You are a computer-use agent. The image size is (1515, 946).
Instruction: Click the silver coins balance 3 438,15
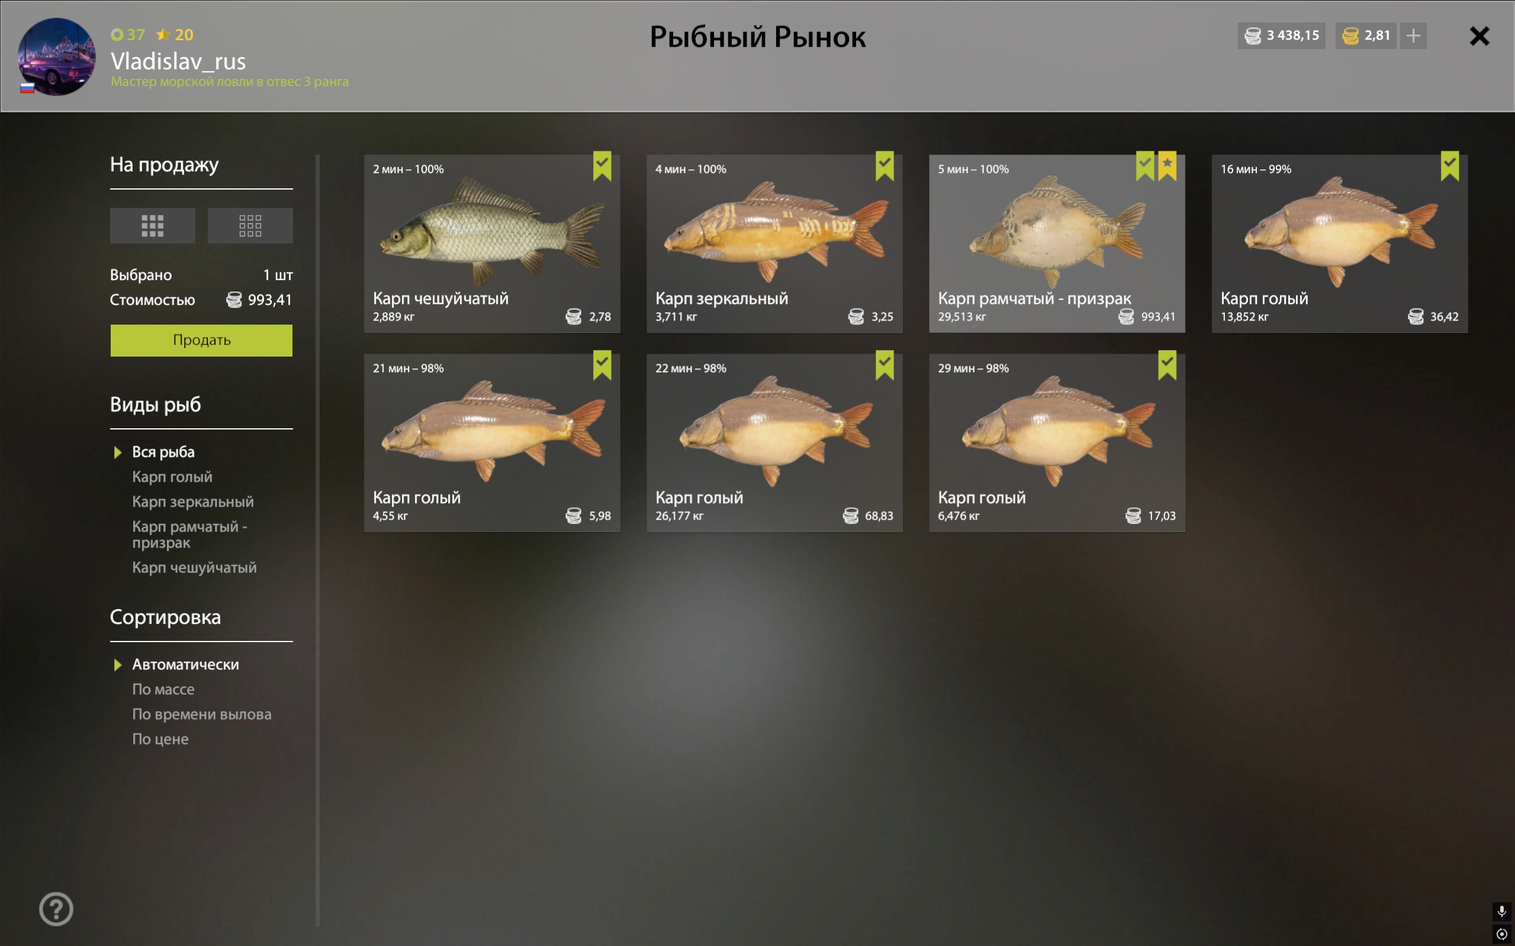[1281, 36]
